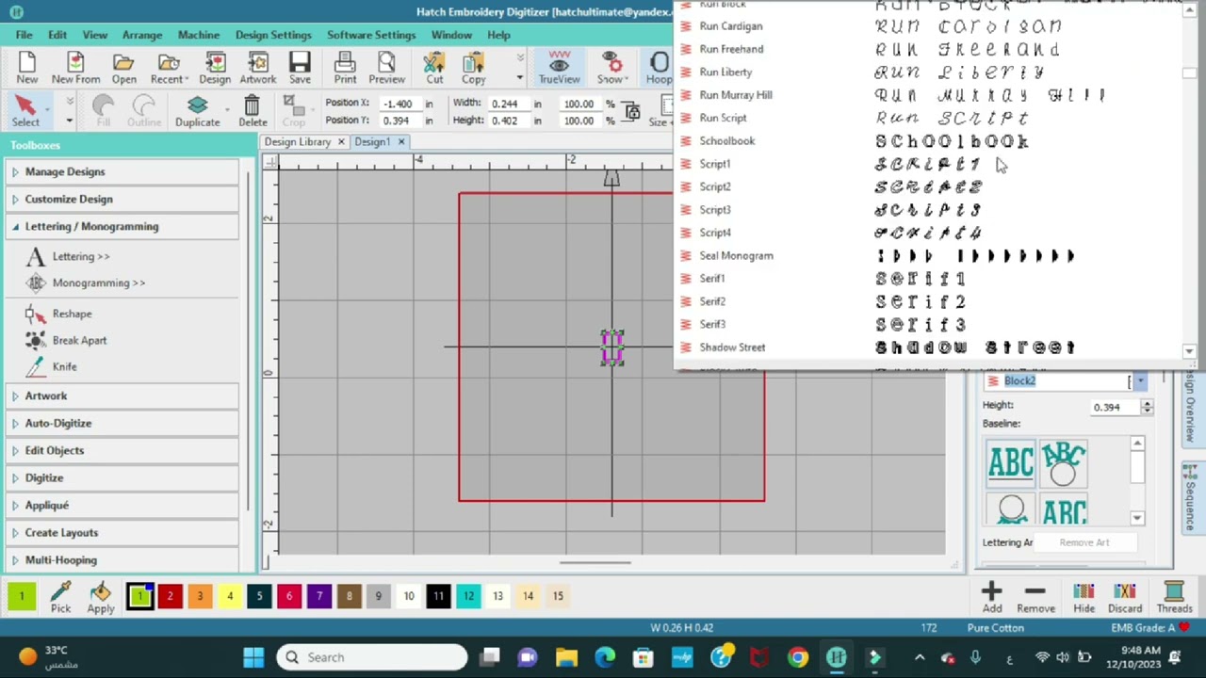
Task: Pick a color with the Pick tool
Action: 60,598
